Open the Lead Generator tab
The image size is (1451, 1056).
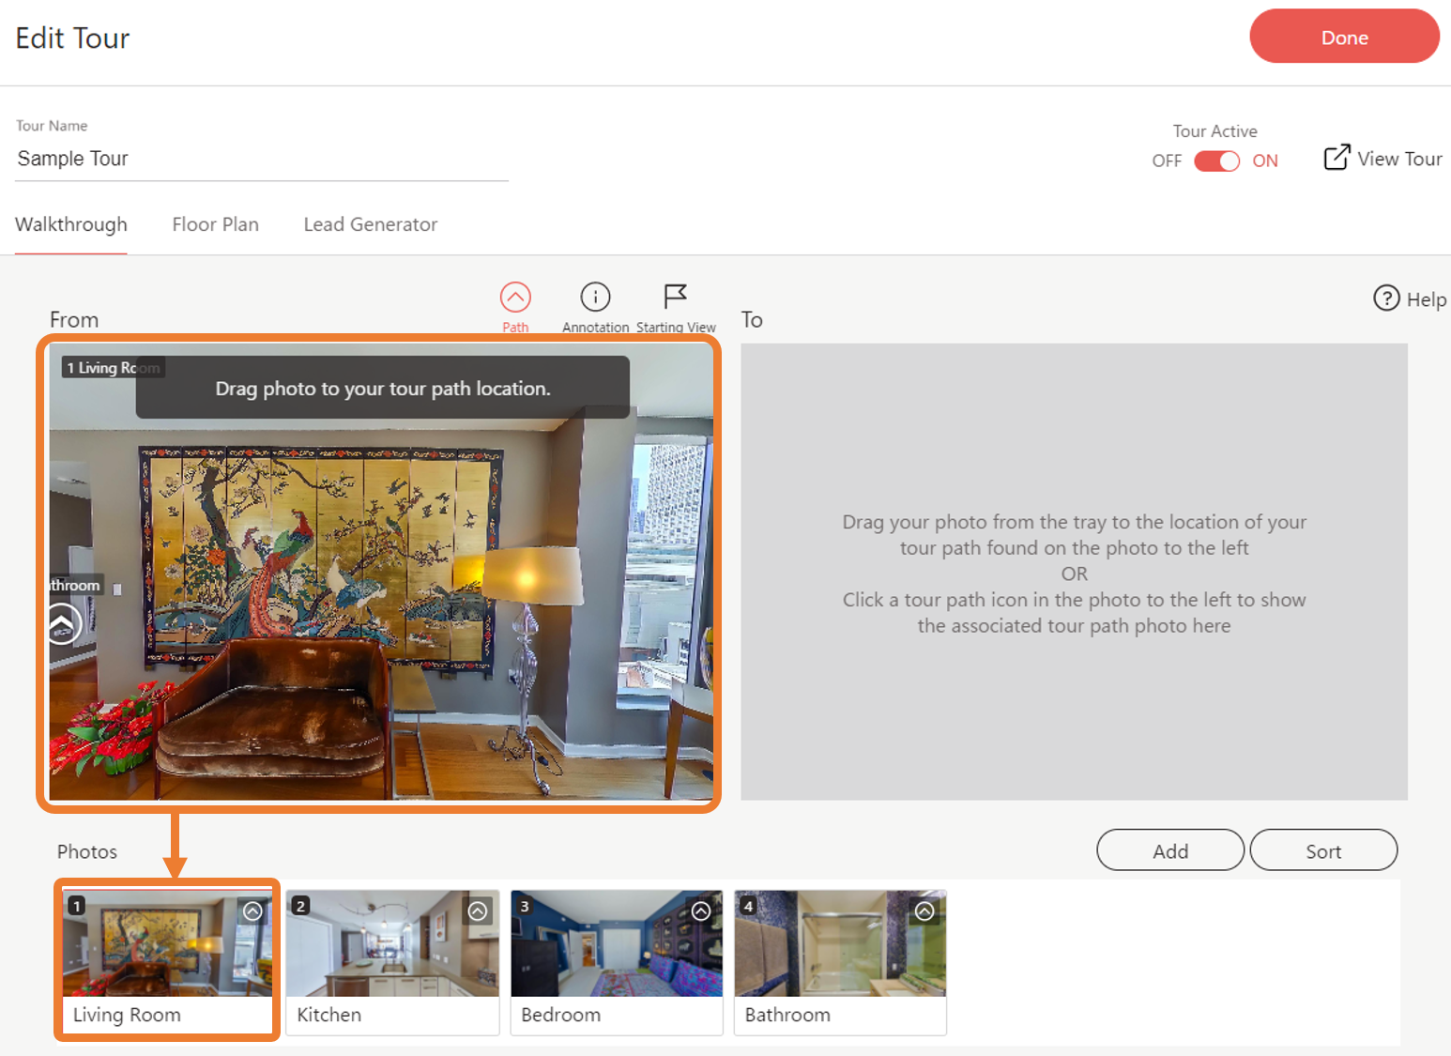370,224
